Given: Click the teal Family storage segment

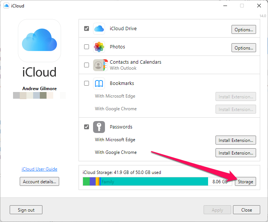Looking at the screenshot, I should [154, 181].
